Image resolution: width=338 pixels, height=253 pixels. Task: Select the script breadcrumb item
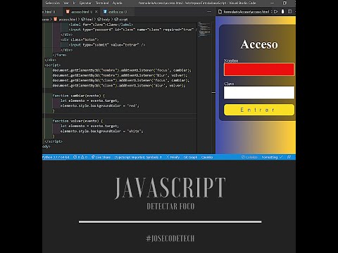(x=121, y=20)
